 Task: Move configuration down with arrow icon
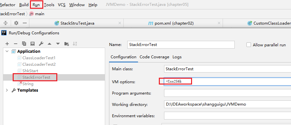[x=58, y=44]
